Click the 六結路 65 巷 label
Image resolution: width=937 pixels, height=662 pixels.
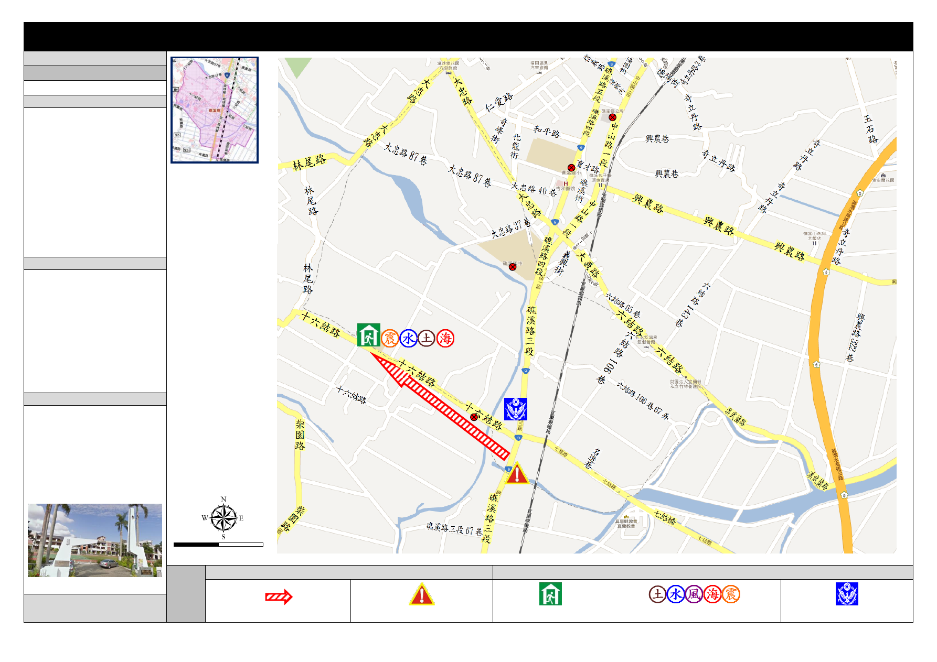pos(623,305)
